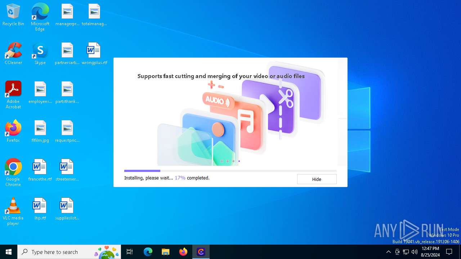This screenshot has height=259, width=461.
Task: Hide the installer window with the Hide button
Action: point(317,179)
